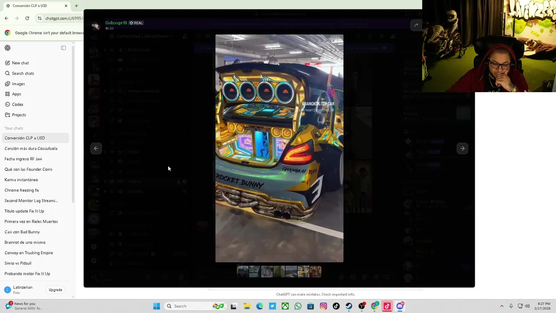This screenshot has width=556, height=313.
Task: Open the Latinzerian account menu
Action: click(23, 290)
